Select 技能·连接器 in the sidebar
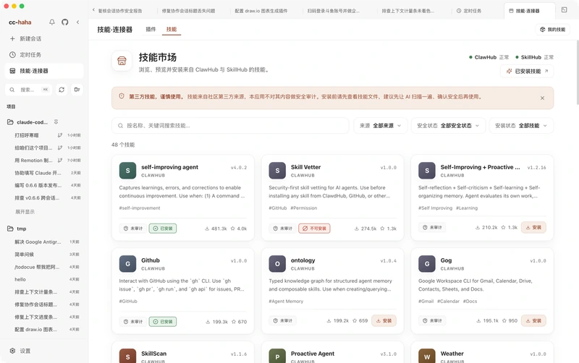This screenshot has height=363, width=579. [44, 71]
